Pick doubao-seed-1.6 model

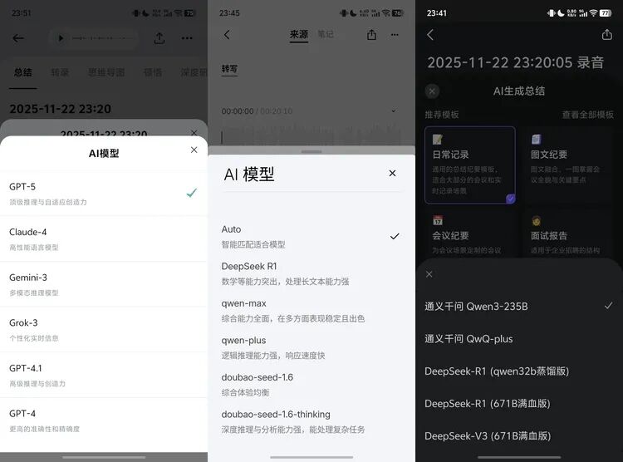pos(311,385)
